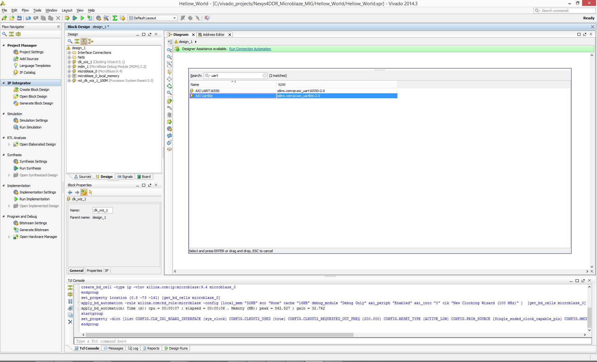Collapse all in Flow Navigator toolbar
Image resolution: width=597 pixels, height=362 pixels.
[12, 34]
